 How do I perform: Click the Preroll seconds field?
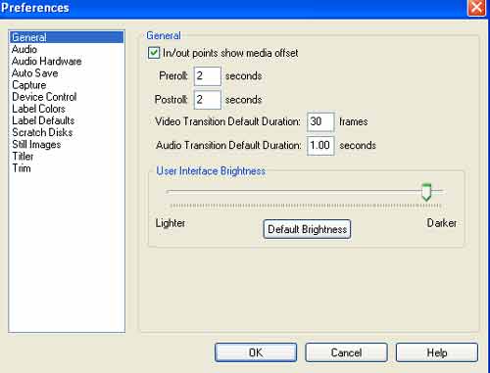tap(208, 76)
